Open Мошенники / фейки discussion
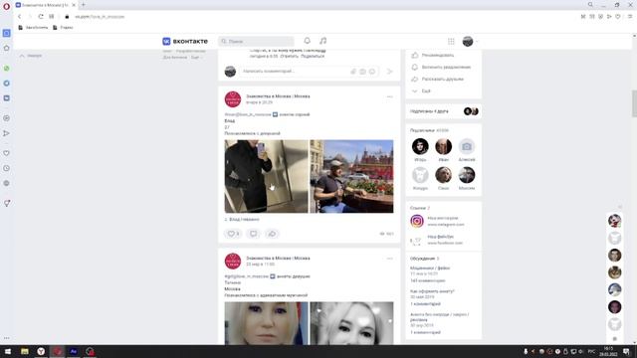The image size is (637, 358). point(430,268)
